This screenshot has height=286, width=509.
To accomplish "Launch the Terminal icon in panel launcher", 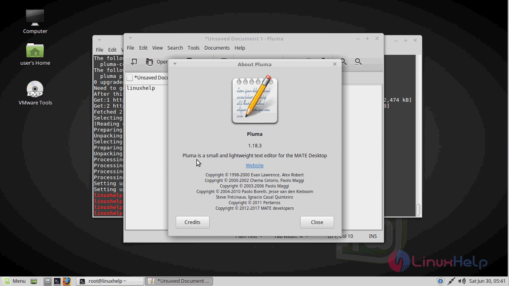I will click(57, 281).
